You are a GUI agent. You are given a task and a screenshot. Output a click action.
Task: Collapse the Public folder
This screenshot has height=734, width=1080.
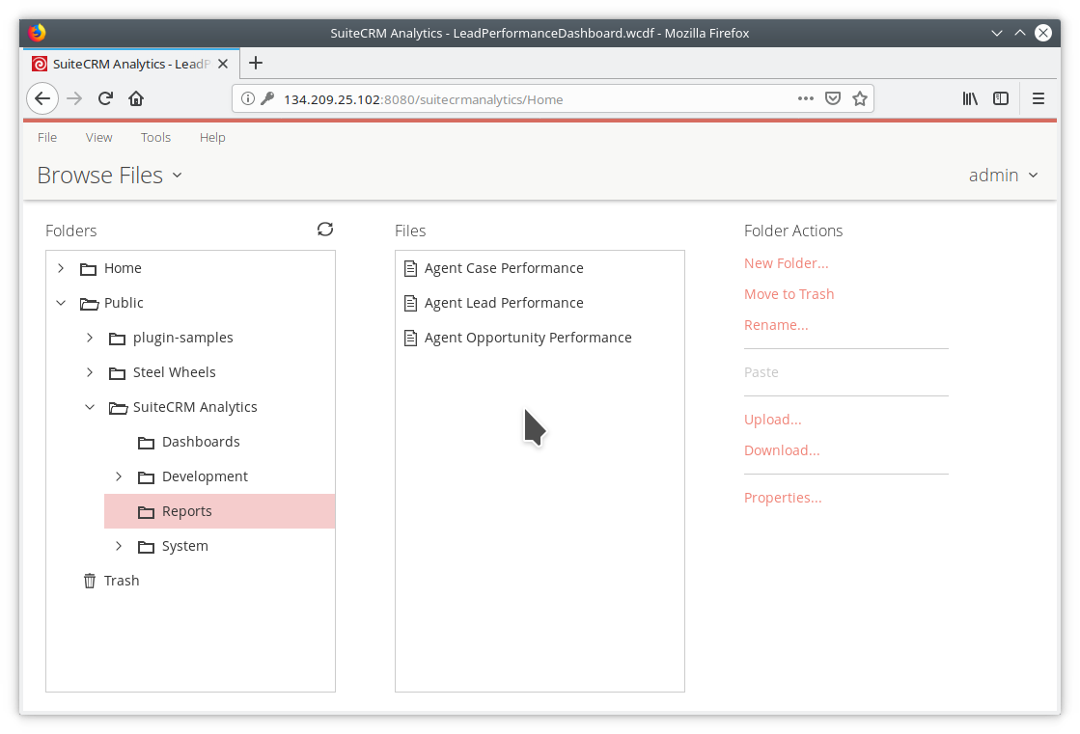pos(61,302)
